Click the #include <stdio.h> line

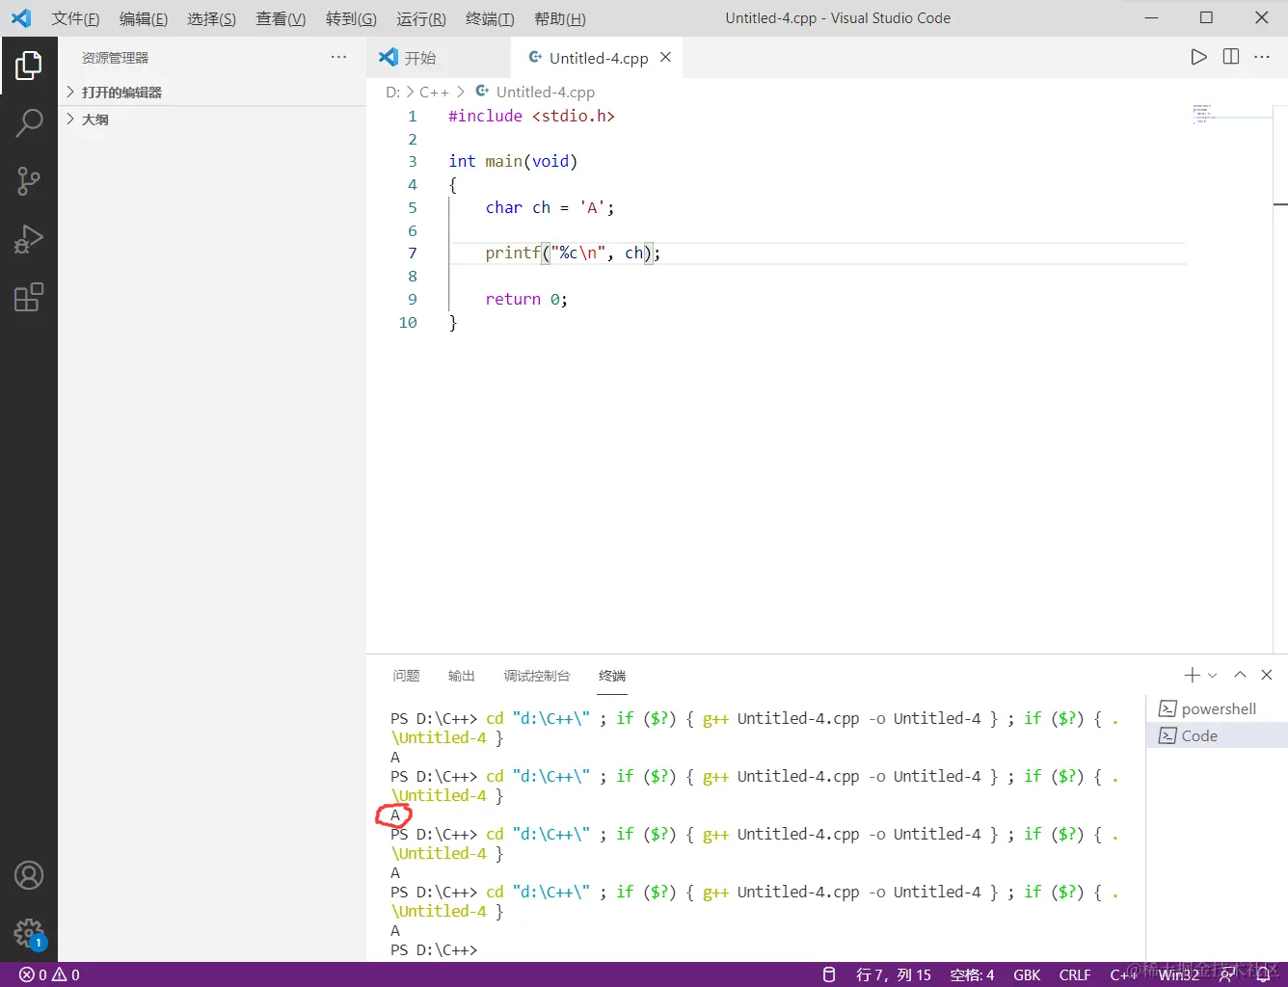coord(531,116)
